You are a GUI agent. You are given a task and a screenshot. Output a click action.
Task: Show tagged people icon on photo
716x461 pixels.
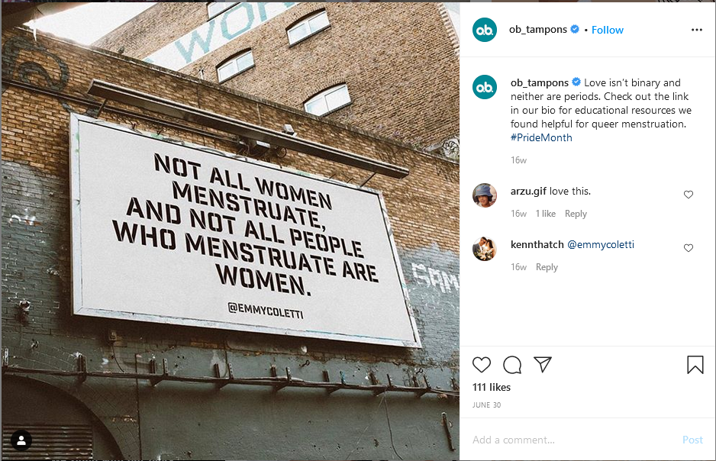click(x=21, y=440)
